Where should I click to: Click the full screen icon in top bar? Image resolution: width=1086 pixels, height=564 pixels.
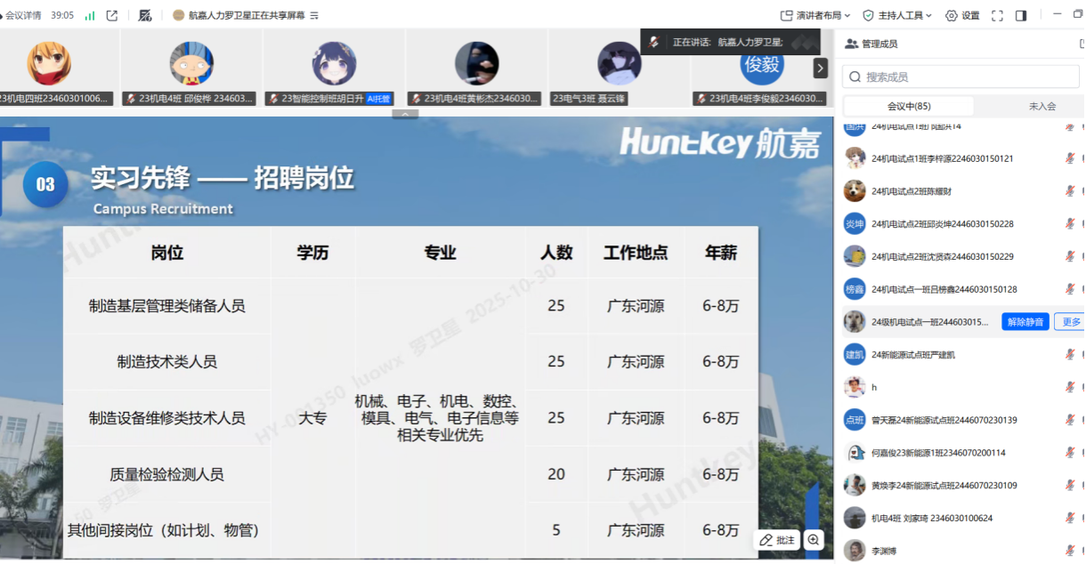coord(997,15)
